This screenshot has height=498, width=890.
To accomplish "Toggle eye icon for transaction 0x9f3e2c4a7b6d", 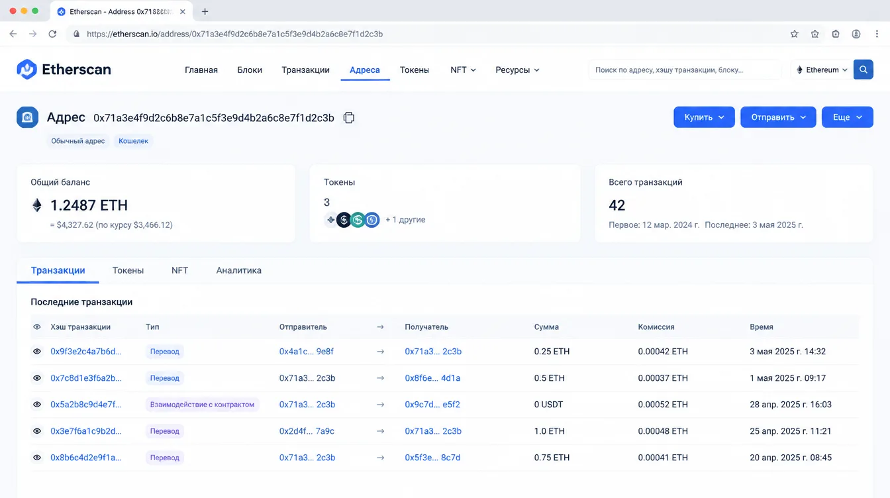I will tap(37, 352).
